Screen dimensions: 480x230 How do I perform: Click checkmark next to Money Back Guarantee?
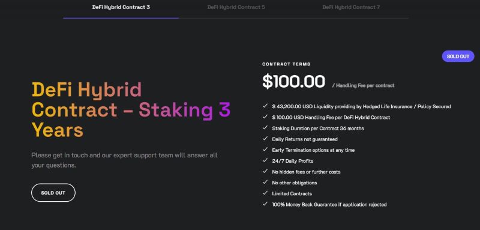click(x=265, y=204)
